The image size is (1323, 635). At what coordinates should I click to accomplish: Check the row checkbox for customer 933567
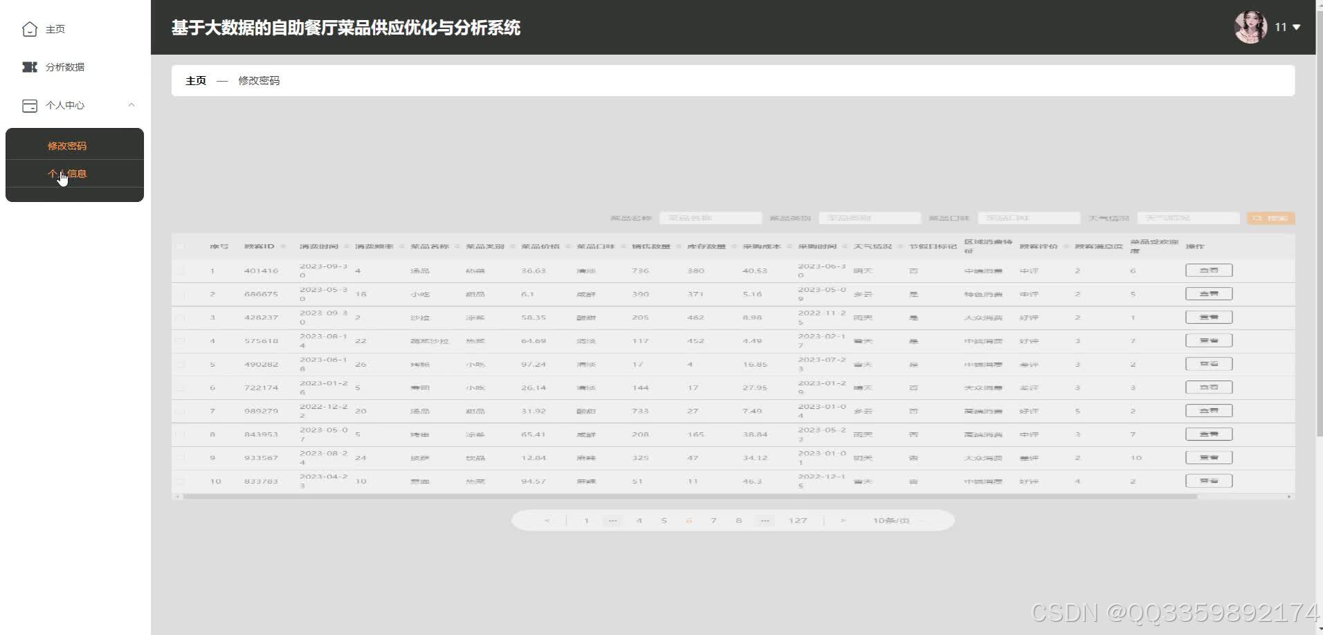pyautogui.click(x=181, y=458)
